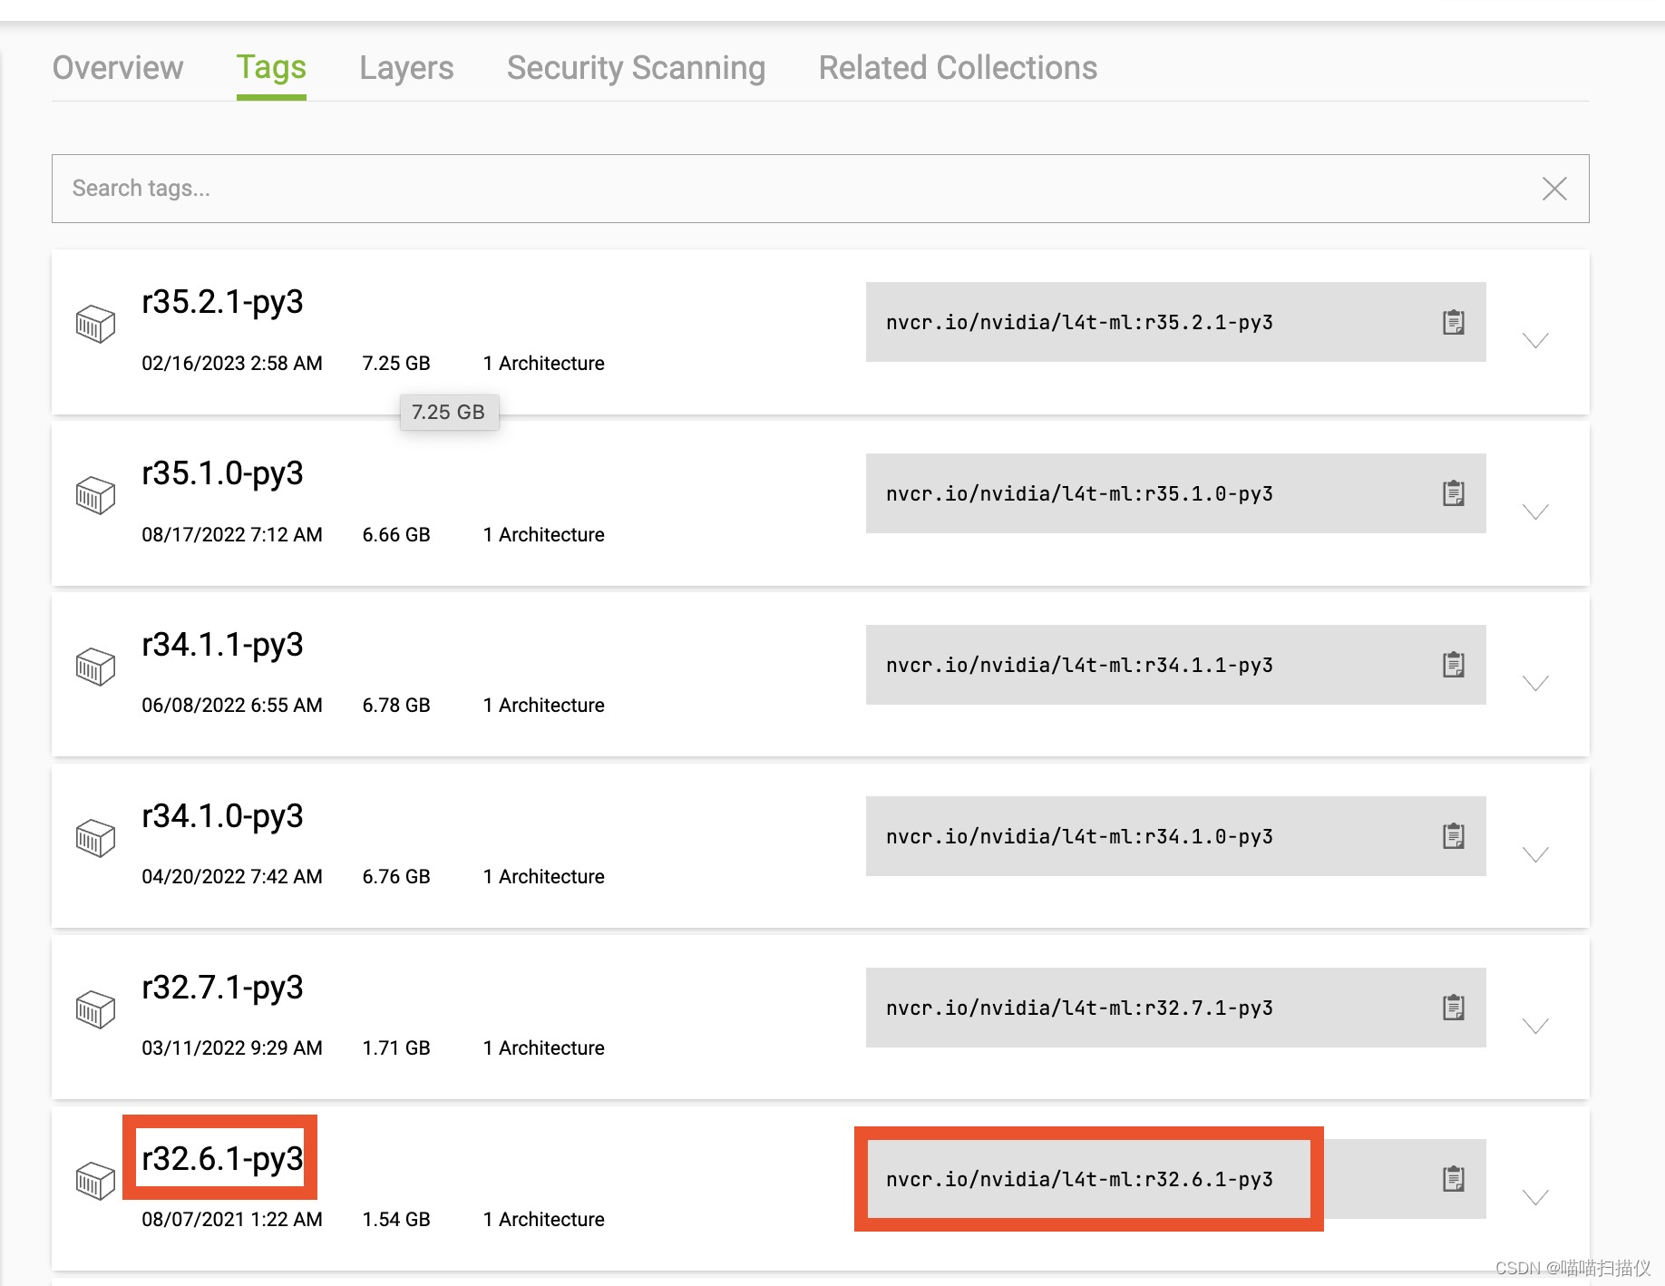Select the nvcr.io path for r32.7.1-py3
1665x1286 pixels.
point(1079,1008)
